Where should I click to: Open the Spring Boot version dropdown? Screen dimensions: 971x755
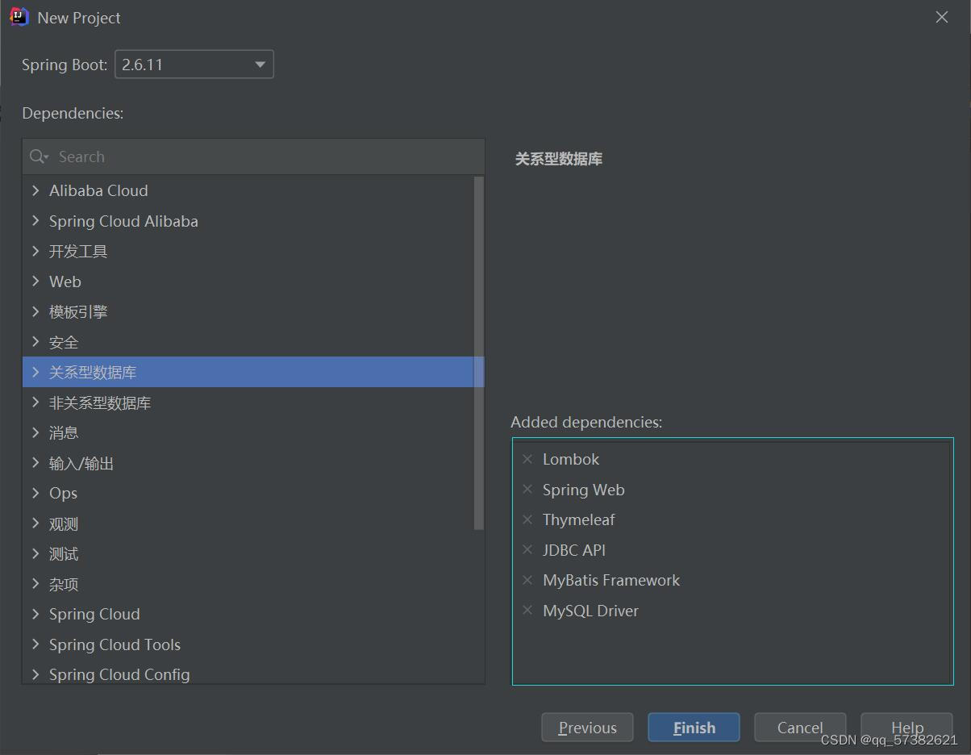coord(194,65)
